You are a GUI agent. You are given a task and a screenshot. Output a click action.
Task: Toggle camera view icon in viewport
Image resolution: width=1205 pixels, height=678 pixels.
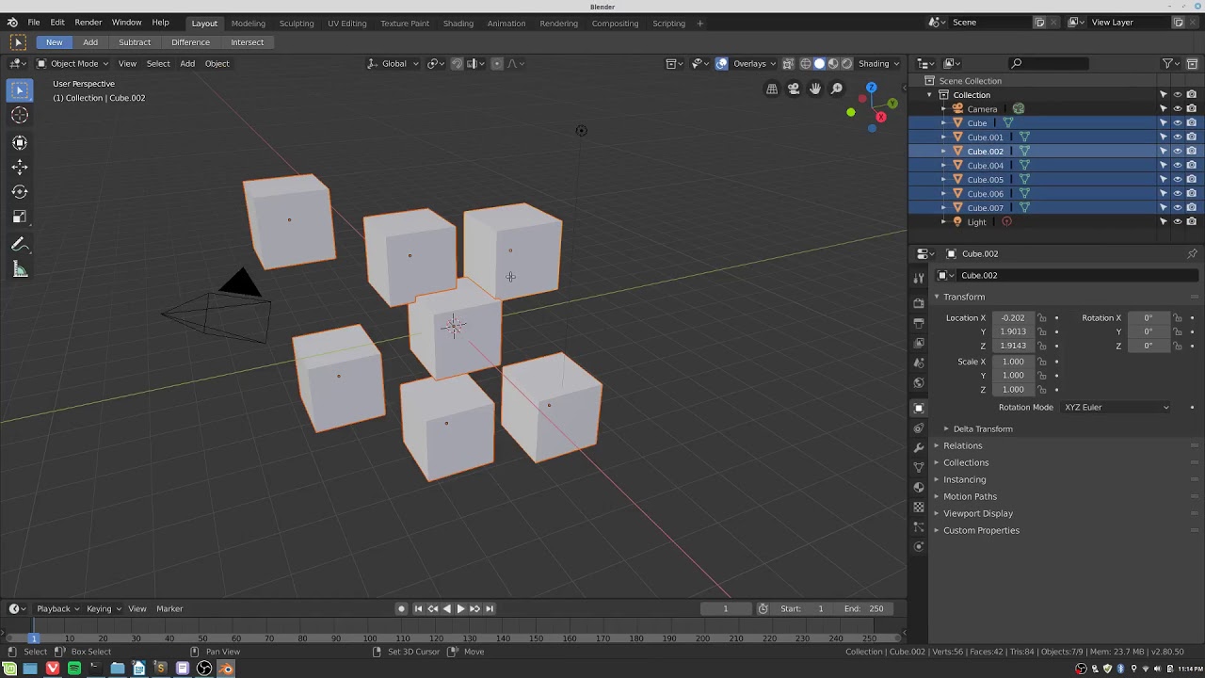tap(794, 89)
